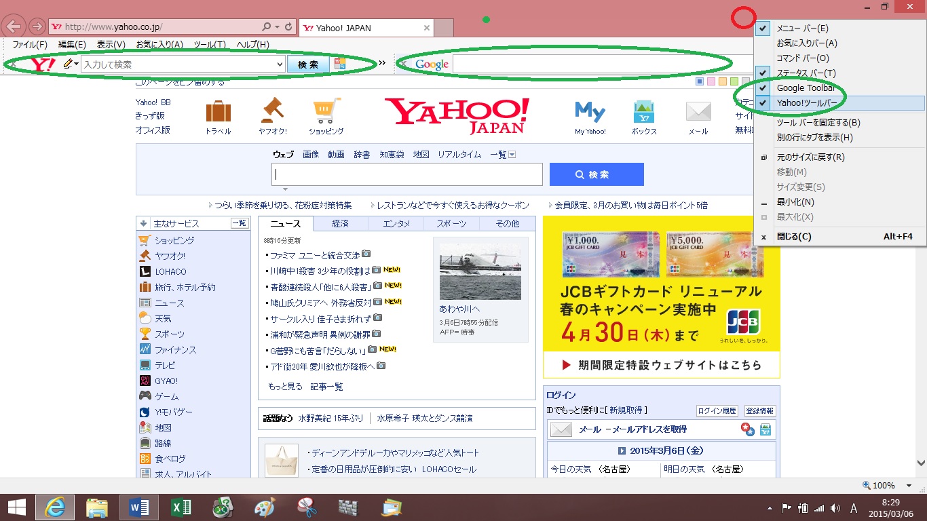Click the GYAO! icon in services sidebar
Image resolution: width=927 pixels, height=521 pixels.
click(145, 381)
